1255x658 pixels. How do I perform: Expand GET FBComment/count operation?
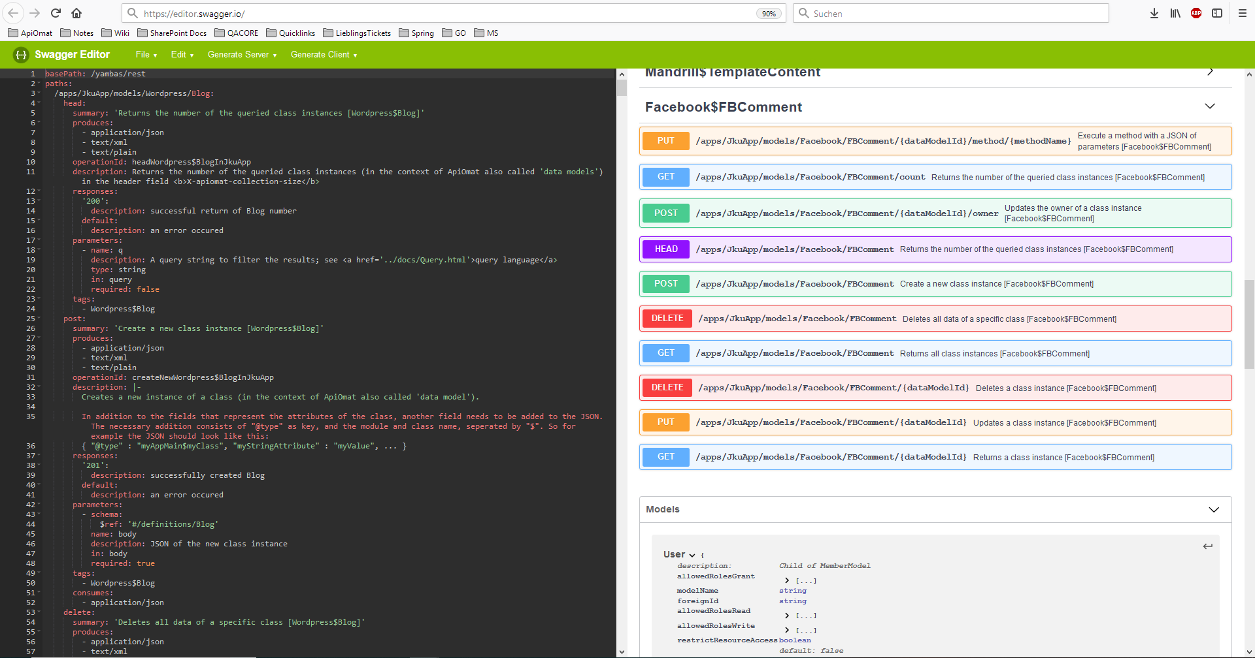(935, 177)
